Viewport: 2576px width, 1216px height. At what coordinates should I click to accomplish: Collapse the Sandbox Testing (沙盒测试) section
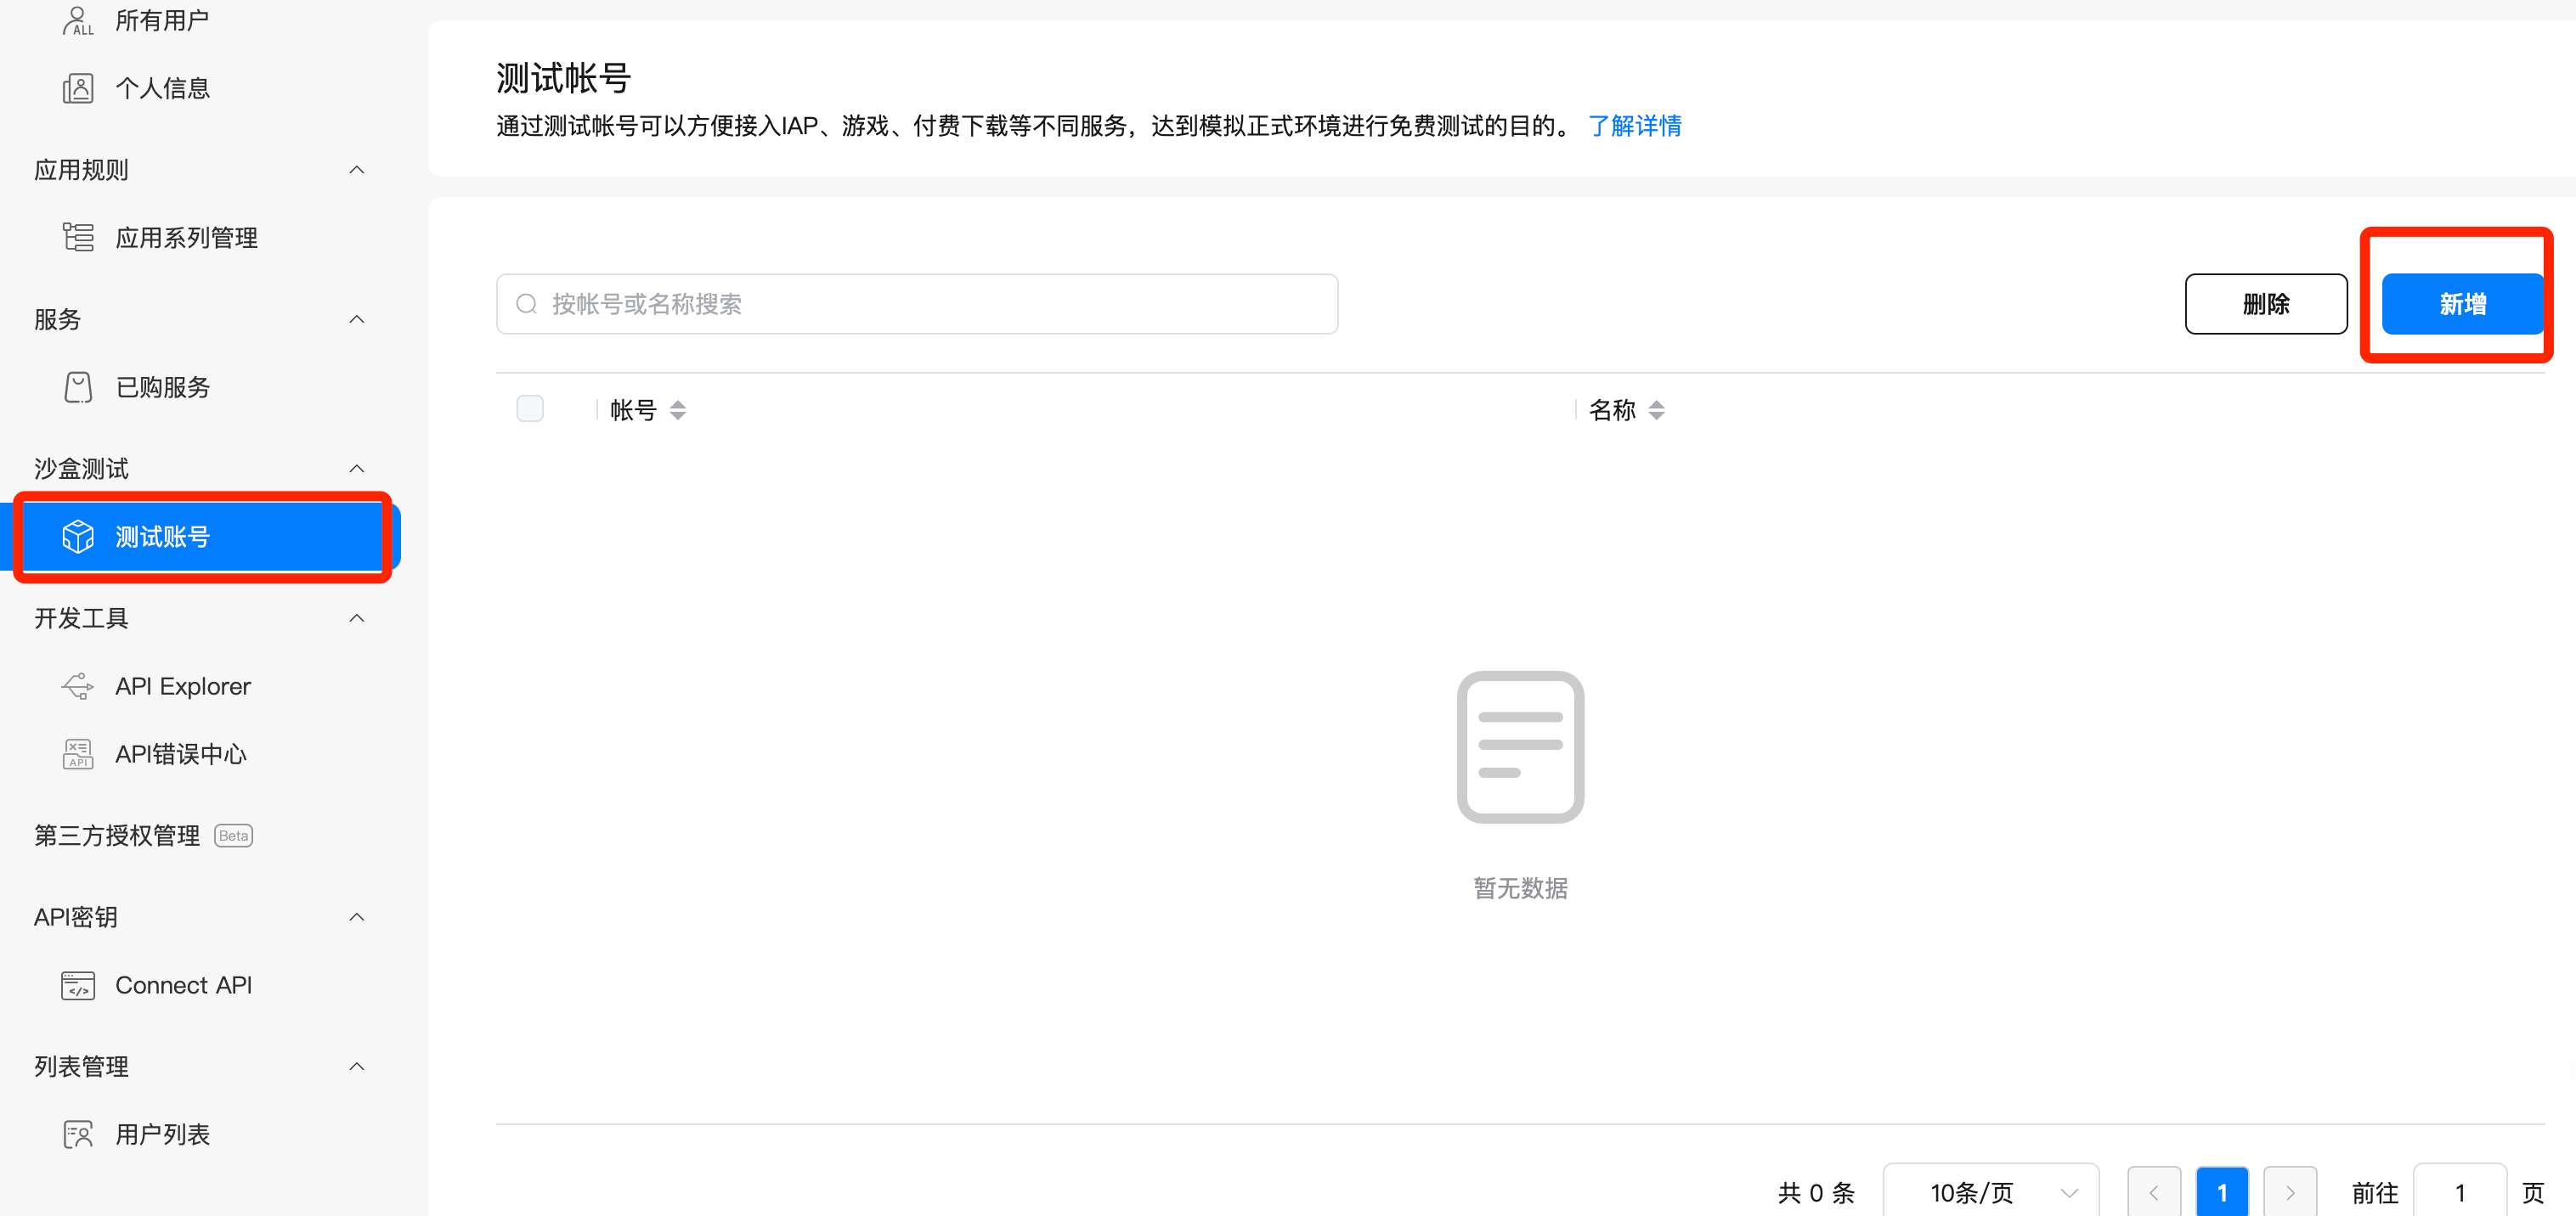357,469
